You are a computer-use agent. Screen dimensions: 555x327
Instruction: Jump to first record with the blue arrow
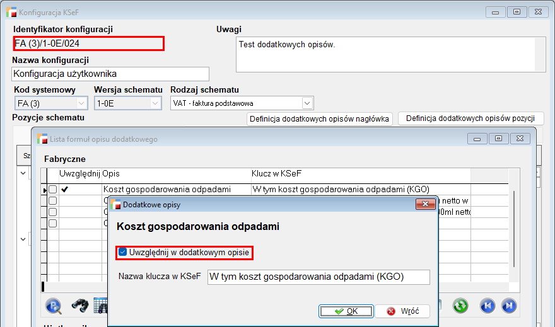coord(488,306)
